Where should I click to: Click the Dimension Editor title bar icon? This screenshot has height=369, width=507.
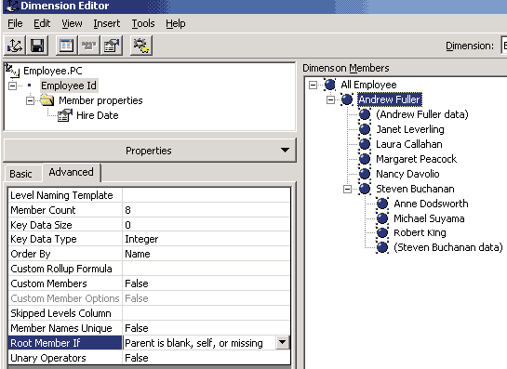[12, 6]
